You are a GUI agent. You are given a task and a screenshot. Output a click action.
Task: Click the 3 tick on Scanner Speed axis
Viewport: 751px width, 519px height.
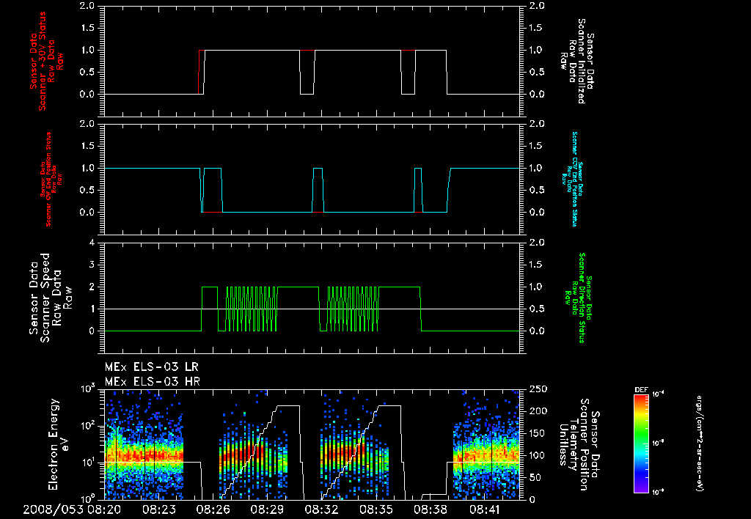(92, 265)
